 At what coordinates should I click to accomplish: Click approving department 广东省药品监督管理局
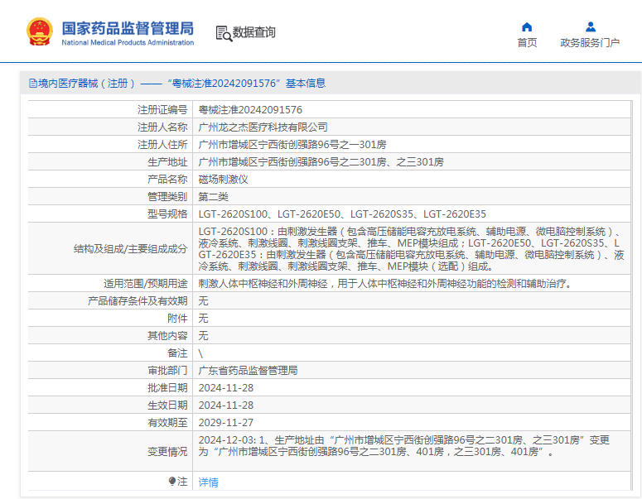249,371
